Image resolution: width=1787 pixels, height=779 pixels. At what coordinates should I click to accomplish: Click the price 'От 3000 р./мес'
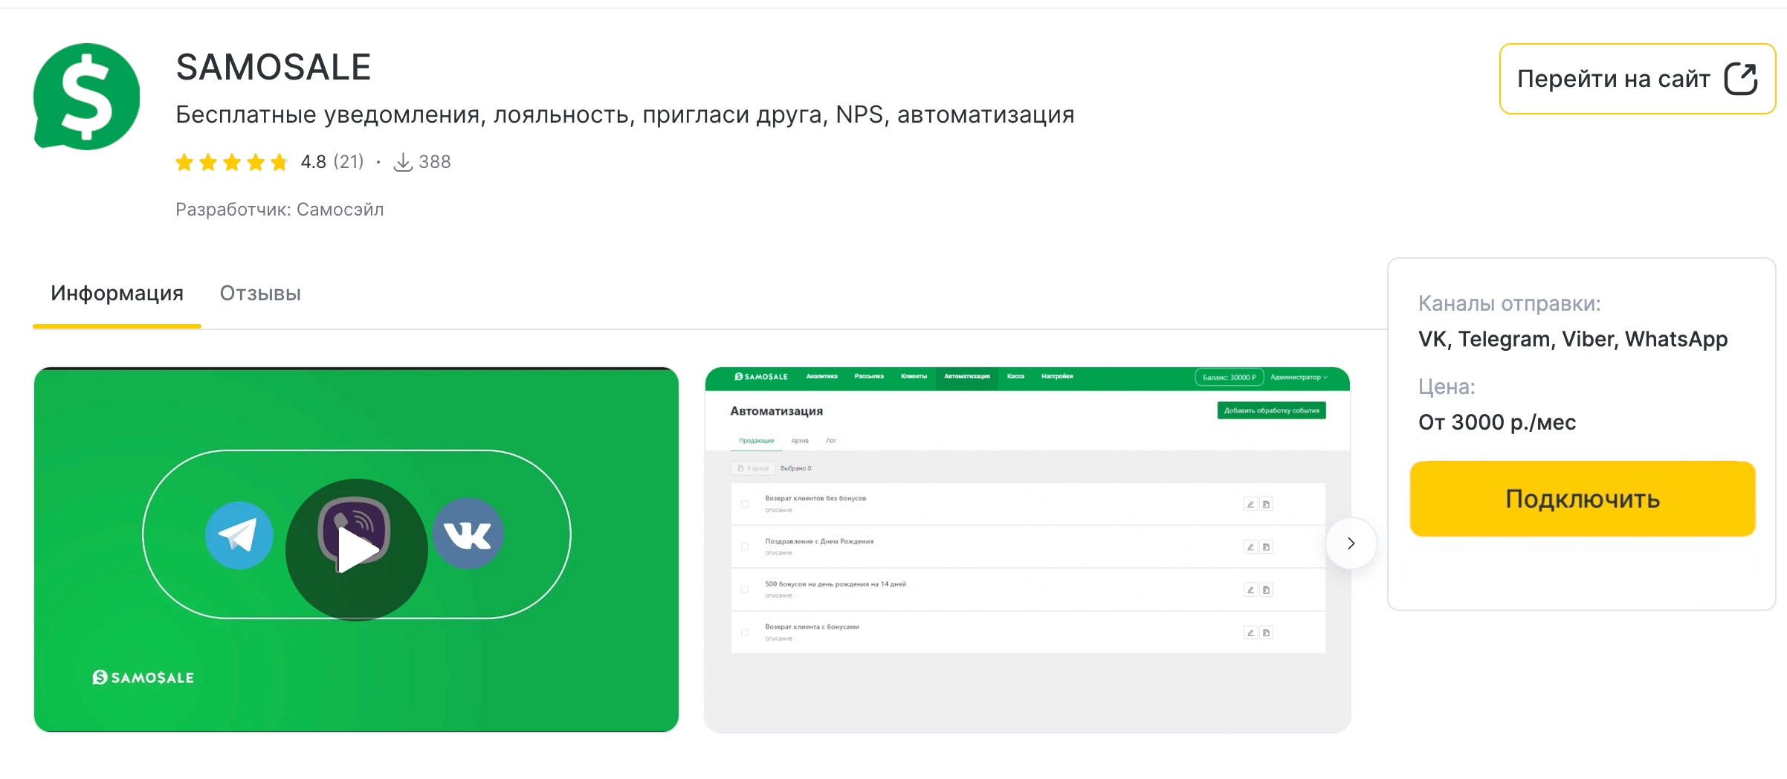coord(1497,422)
